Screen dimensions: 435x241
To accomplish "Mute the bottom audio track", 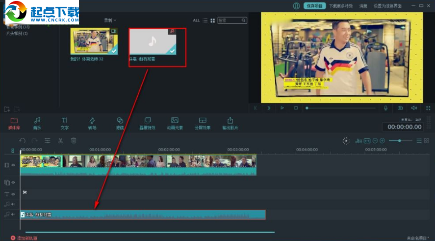I will click(13, 214).
